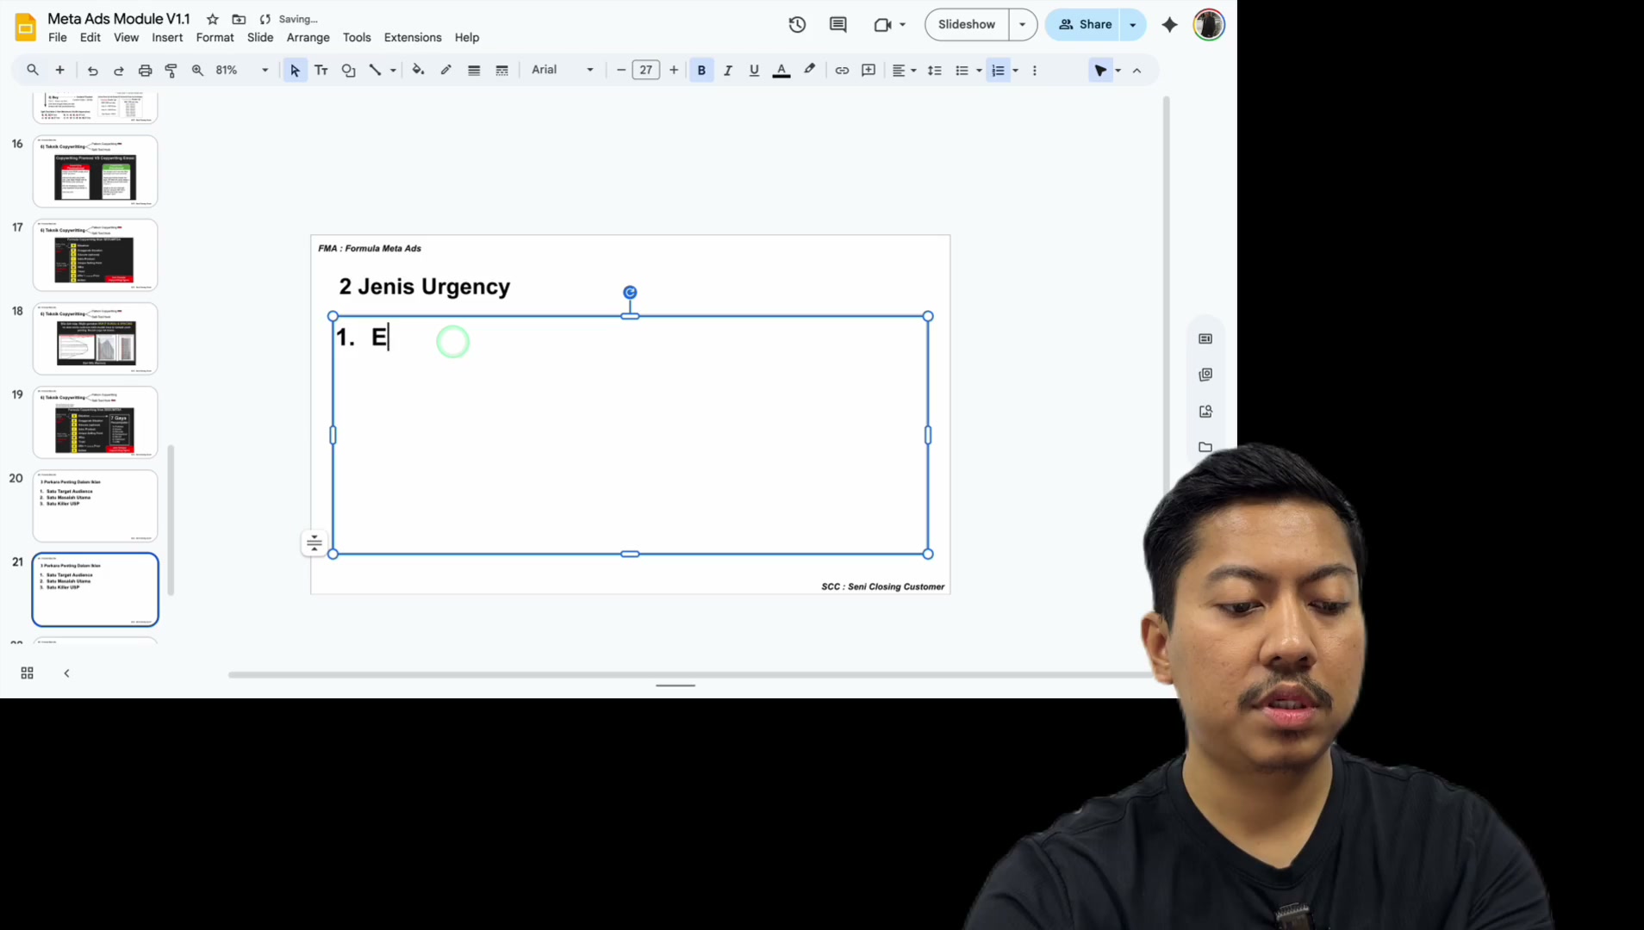Expand the Slideshow options arrow
This screenshot has height=930, width=1644.
tap(1023, 25)
